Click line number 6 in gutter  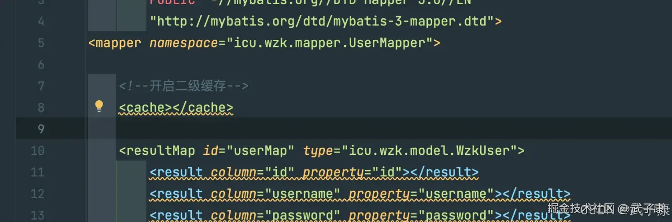click(41, 64)
